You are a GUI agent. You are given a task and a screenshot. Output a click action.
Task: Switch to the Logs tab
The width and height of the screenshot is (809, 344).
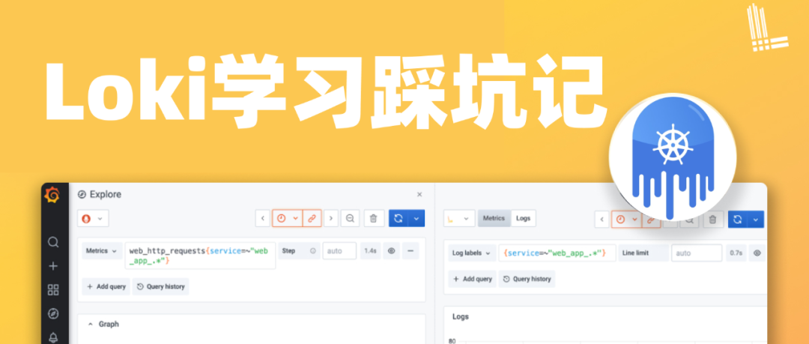coord(523,219)
